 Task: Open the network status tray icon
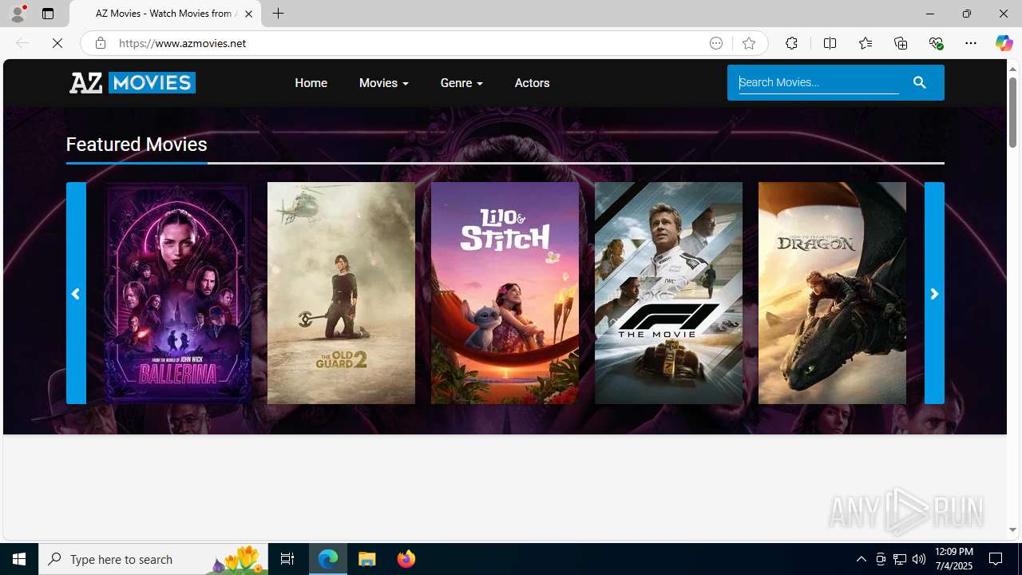[x=900, y=559]
